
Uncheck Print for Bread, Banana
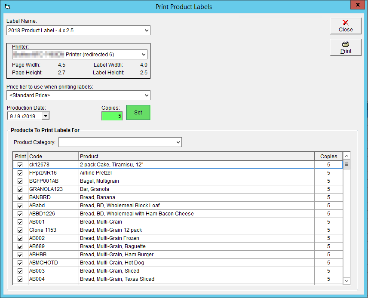coord(20,197)
